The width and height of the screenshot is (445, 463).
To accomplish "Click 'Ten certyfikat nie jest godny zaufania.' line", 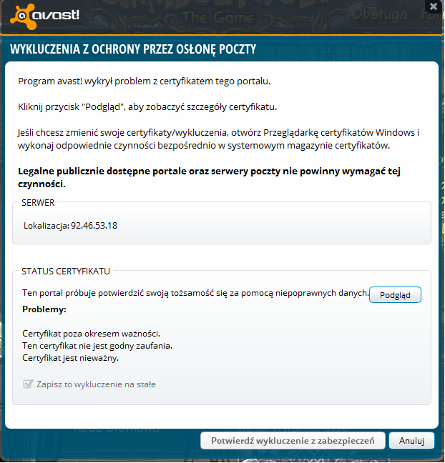I will coord(97,346).
